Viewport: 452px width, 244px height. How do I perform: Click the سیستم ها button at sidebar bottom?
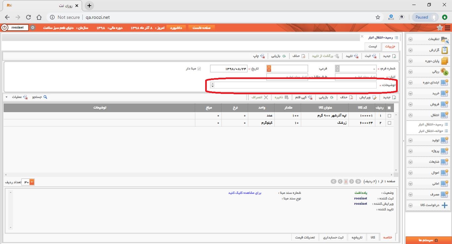coord(429,240)
